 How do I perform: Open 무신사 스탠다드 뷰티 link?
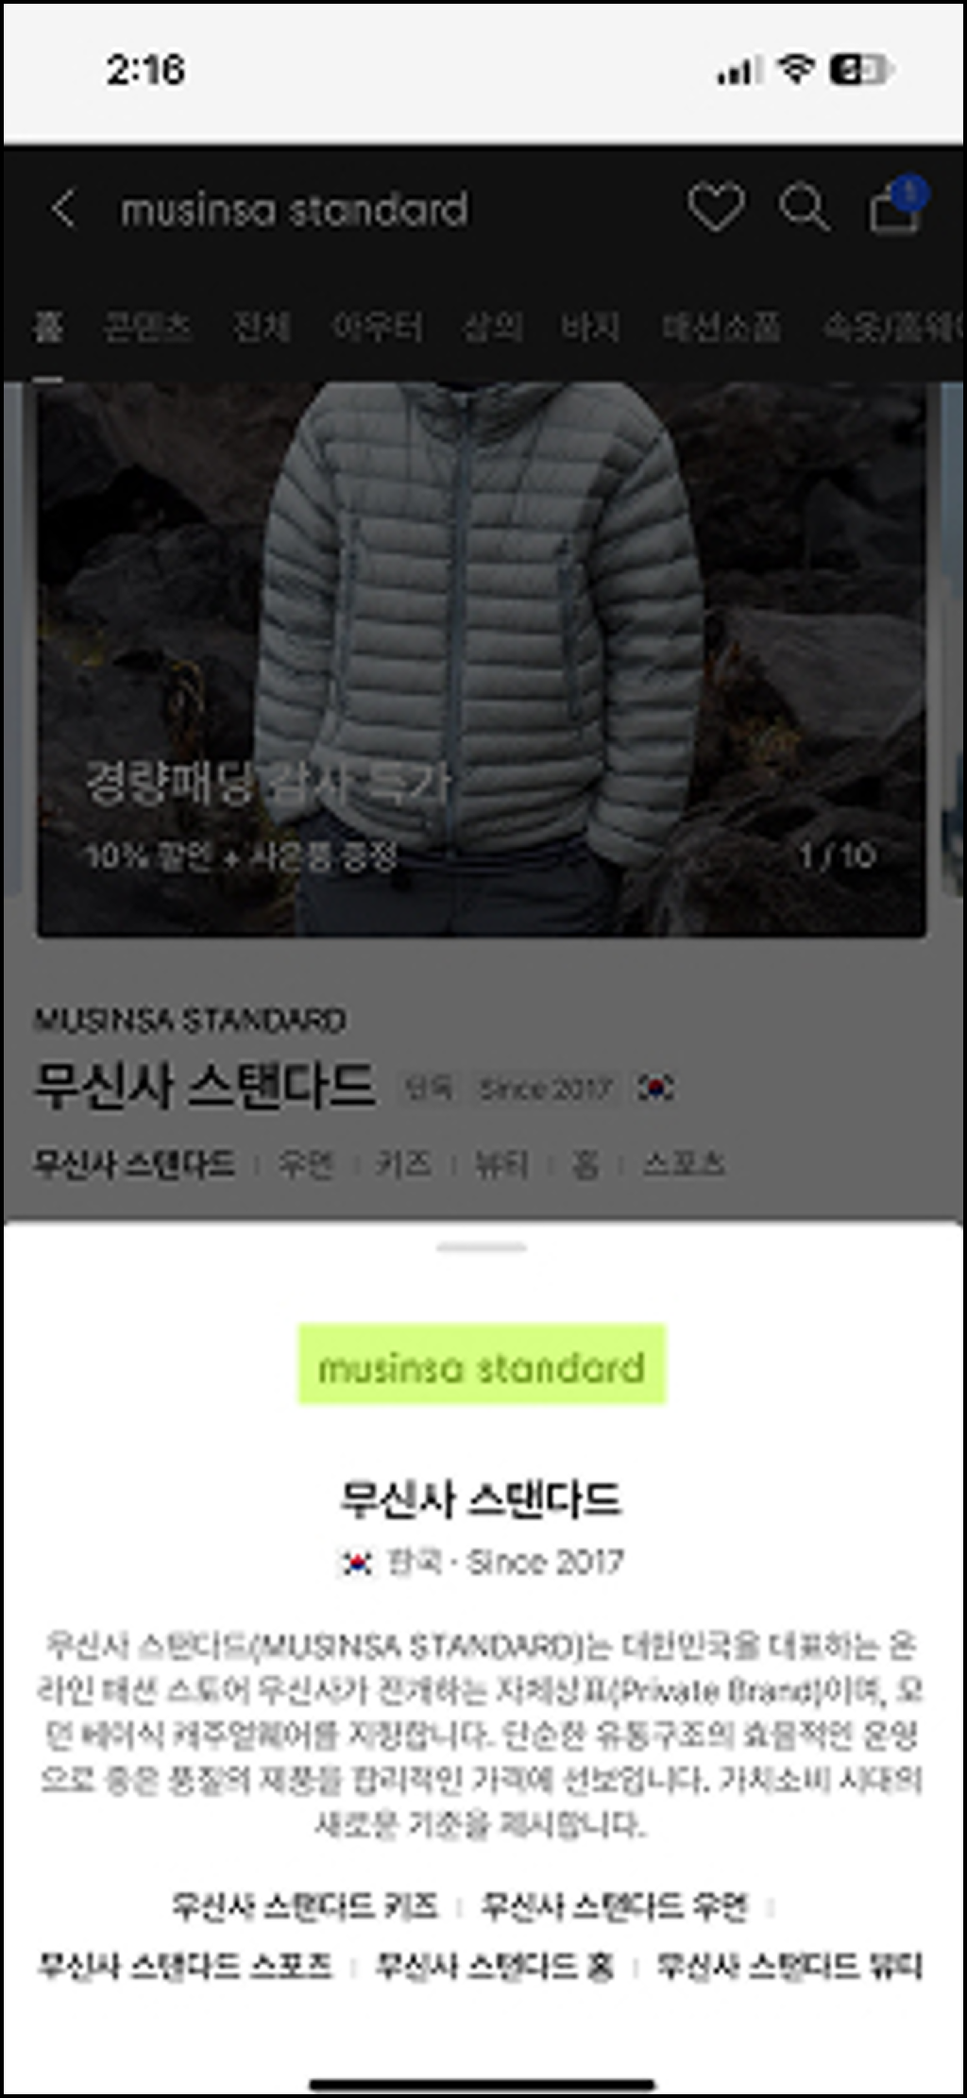tap(789, 1967)
